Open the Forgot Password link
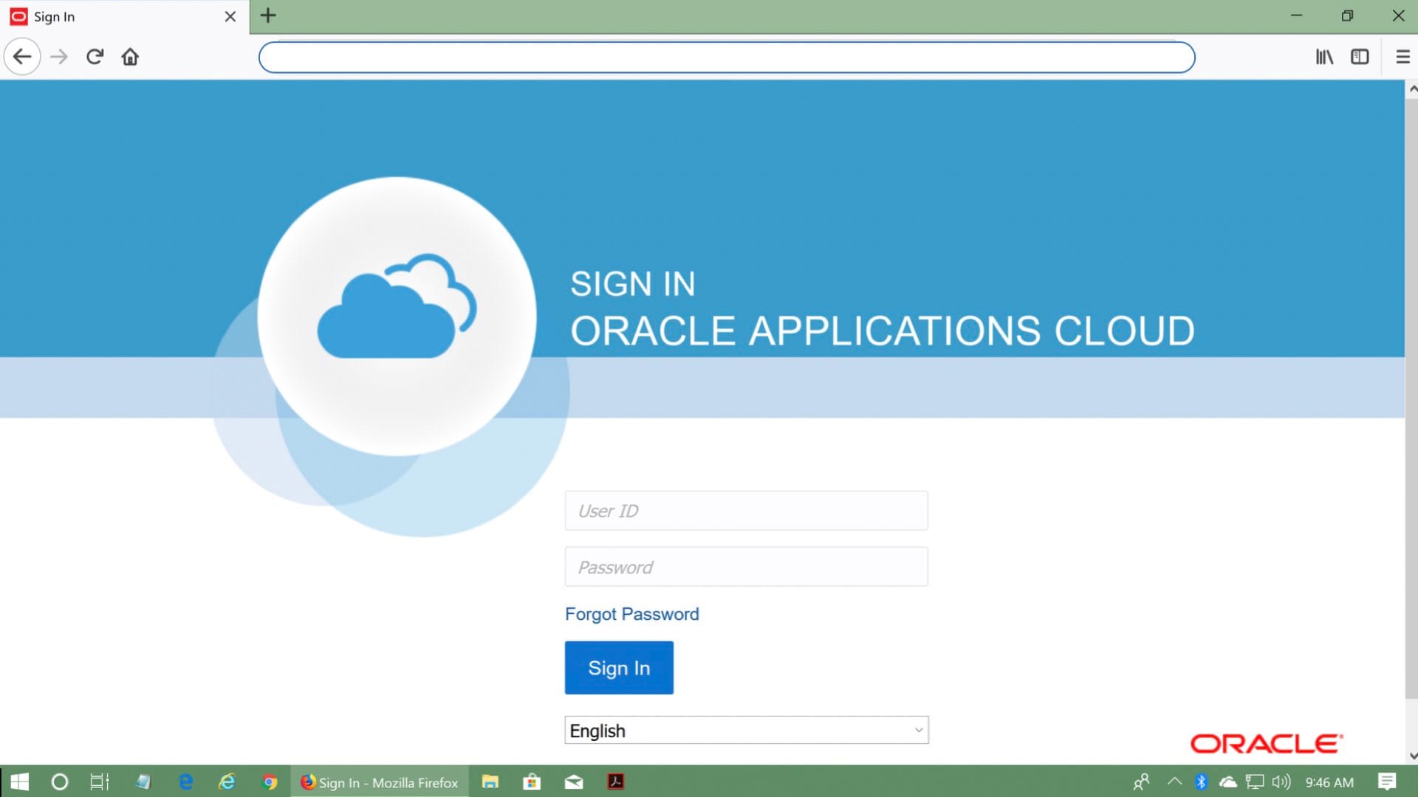Image resolution: width=1418 pixels, height=797 pixels. 631,613
